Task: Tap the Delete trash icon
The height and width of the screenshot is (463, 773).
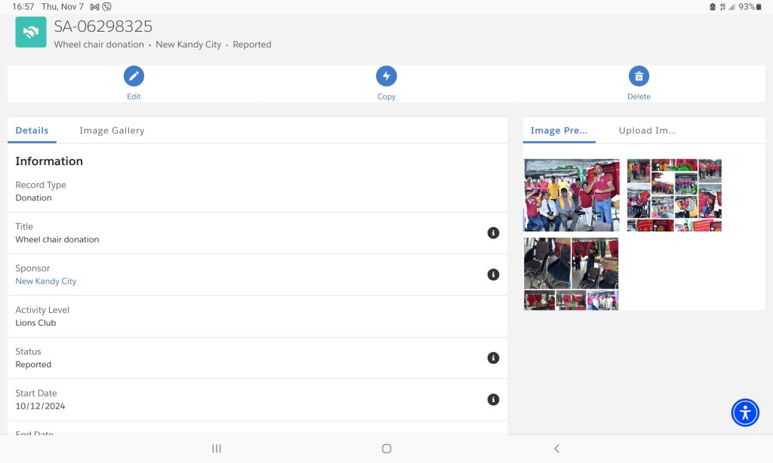Action: coord(639,76)
